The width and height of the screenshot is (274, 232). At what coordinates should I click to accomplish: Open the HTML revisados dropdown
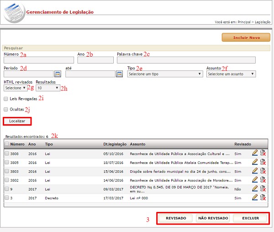pyautogui.click(x=16, y=88)
